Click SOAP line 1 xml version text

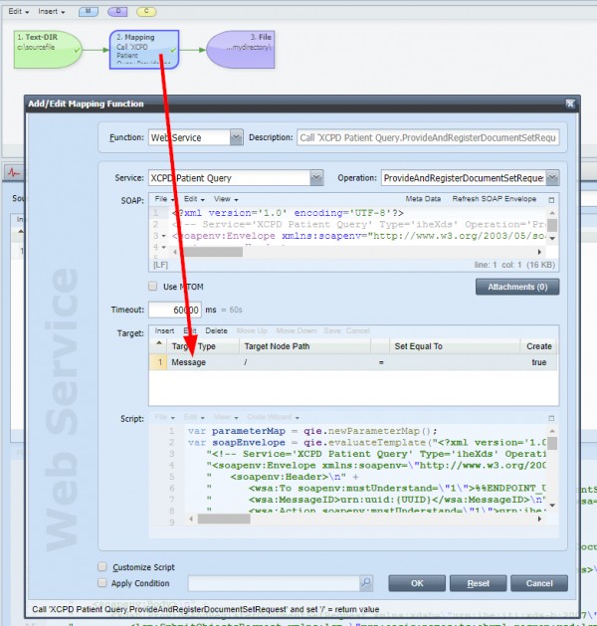pyautogui.click(x=288, y=213)
